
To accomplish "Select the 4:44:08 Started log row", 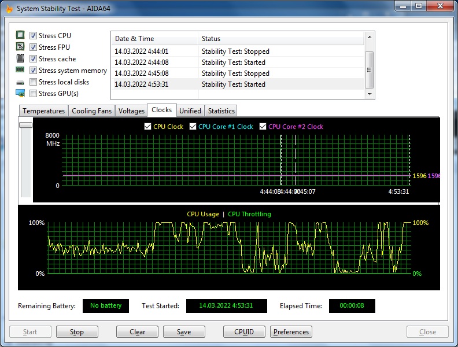I will (x=238, y=62).
